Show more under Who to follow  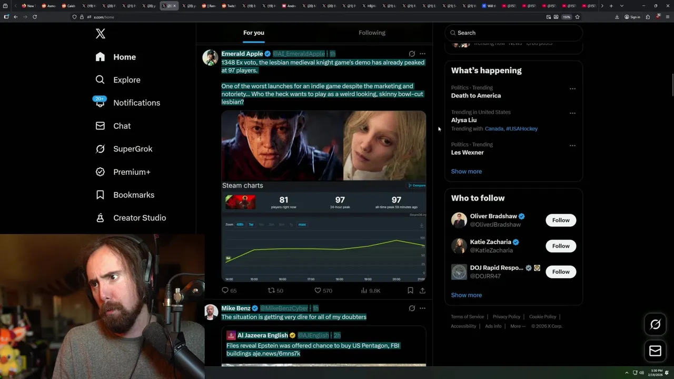point(467,295)
